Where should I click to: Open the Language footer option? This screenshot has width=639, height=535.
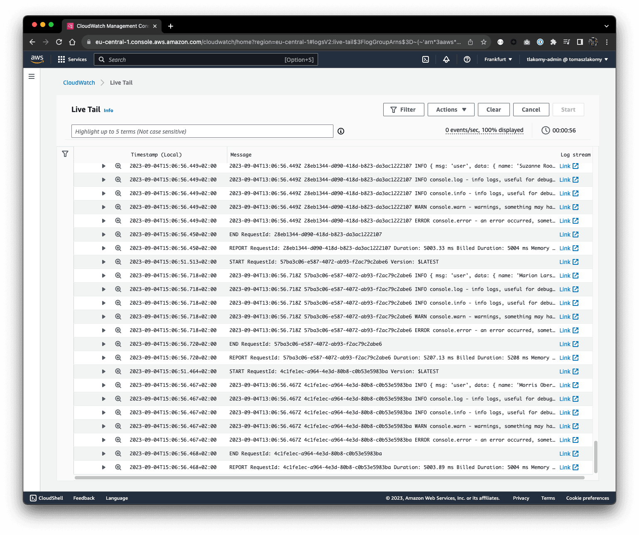click(x=117, y=498)
